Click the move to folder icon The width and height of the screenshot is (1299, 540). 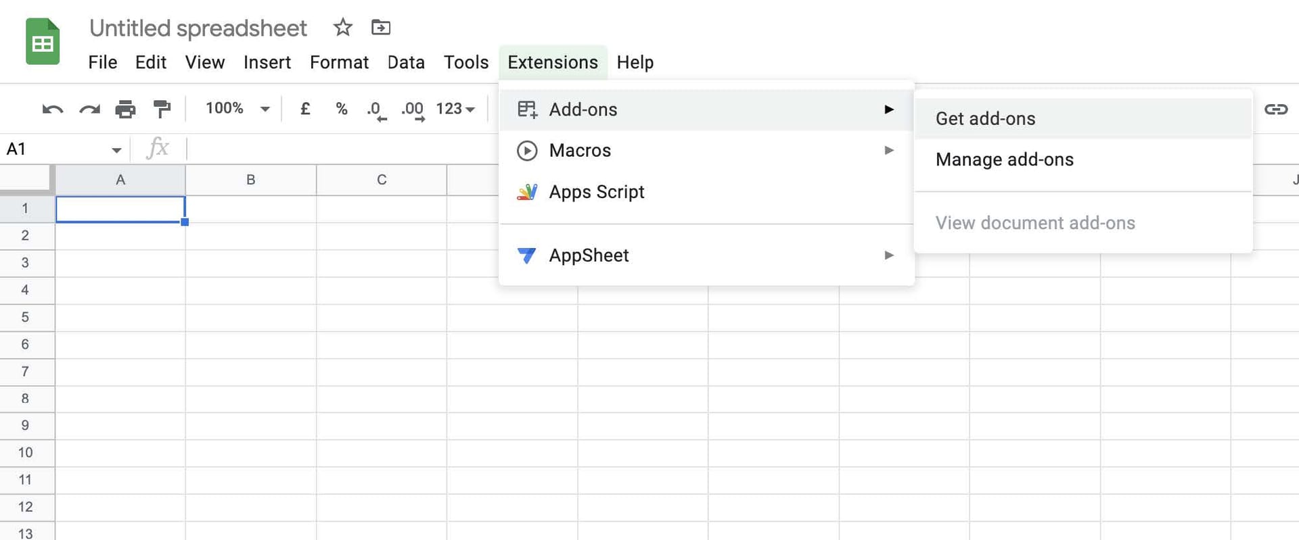coord(381,28)
